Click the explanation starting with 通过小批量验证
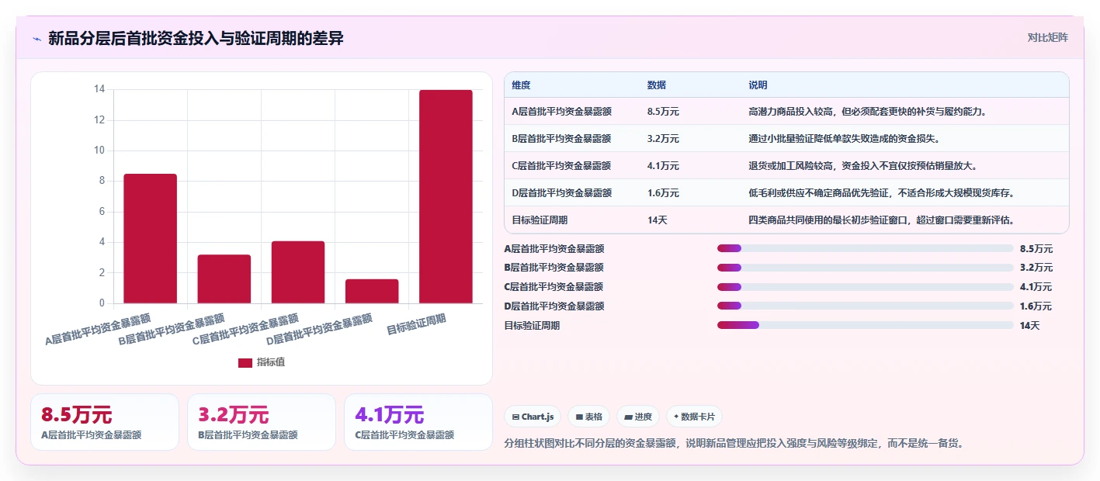 (844, 139)
